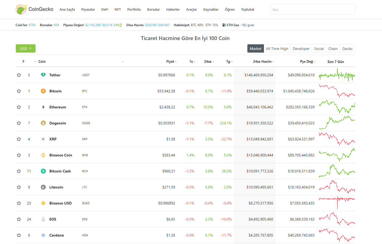Screen dimensions: 382x244
Task: Open Araçlar menu
Action: [192, 9]
